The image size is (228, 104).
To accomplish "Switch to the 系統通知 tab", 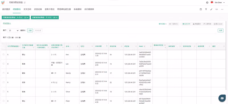I will click(78, 9).
